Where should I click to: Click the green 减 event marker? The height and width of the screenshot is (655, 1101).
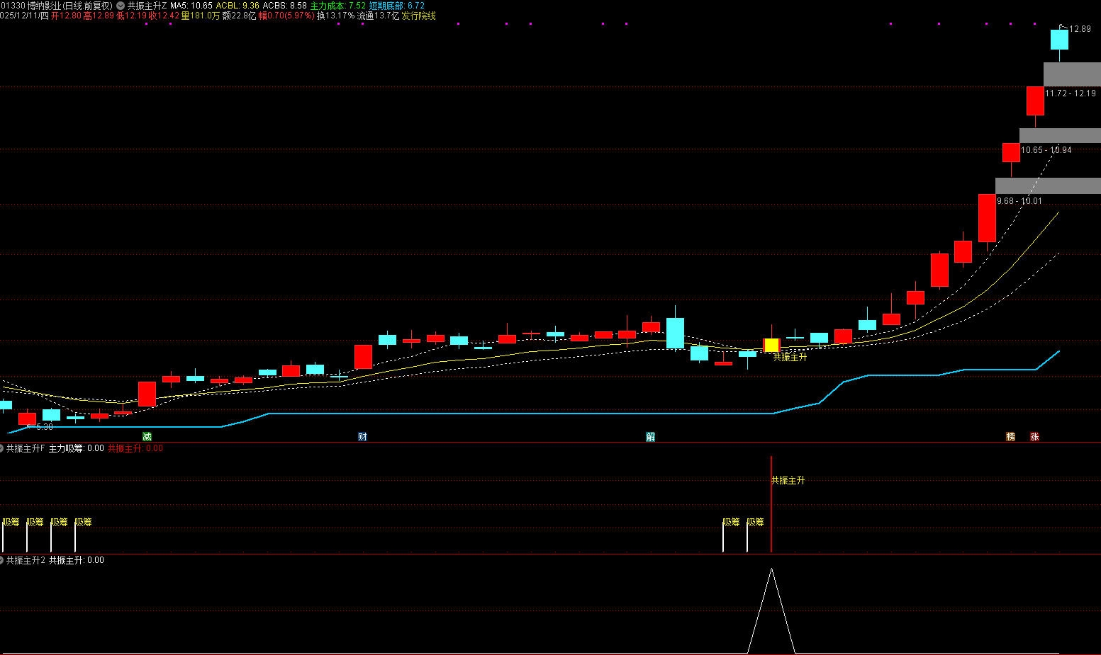(147, 436)
